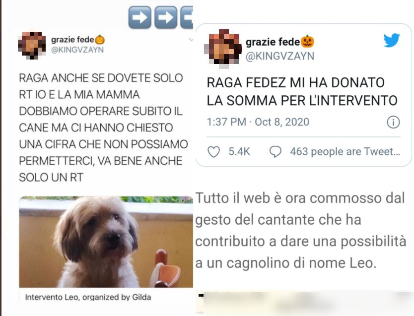Open replies via speech bubble icon
The height and width of the screenshot is (316, 414).
[x=275, y=152]
